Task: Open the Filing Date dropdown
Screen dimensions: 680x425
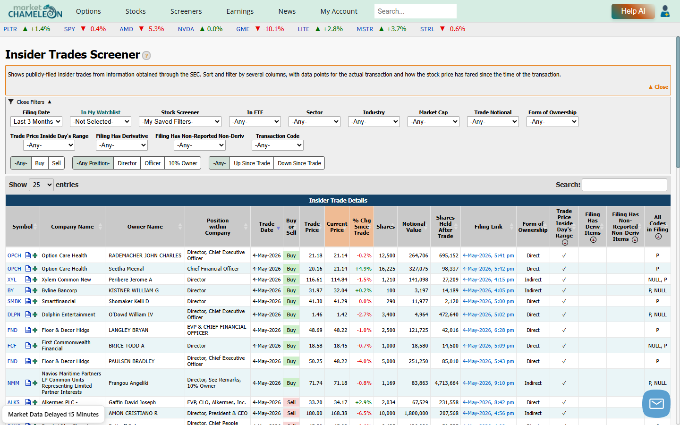Action: 36,121
